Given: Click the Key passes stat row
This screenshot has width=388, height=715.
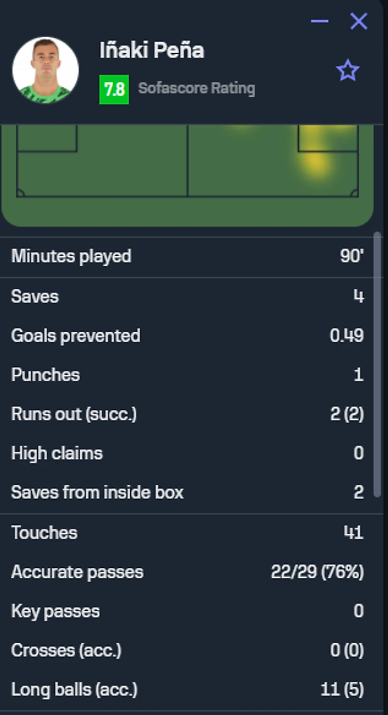Looking at the screenshot, I should tap(187, 611).
